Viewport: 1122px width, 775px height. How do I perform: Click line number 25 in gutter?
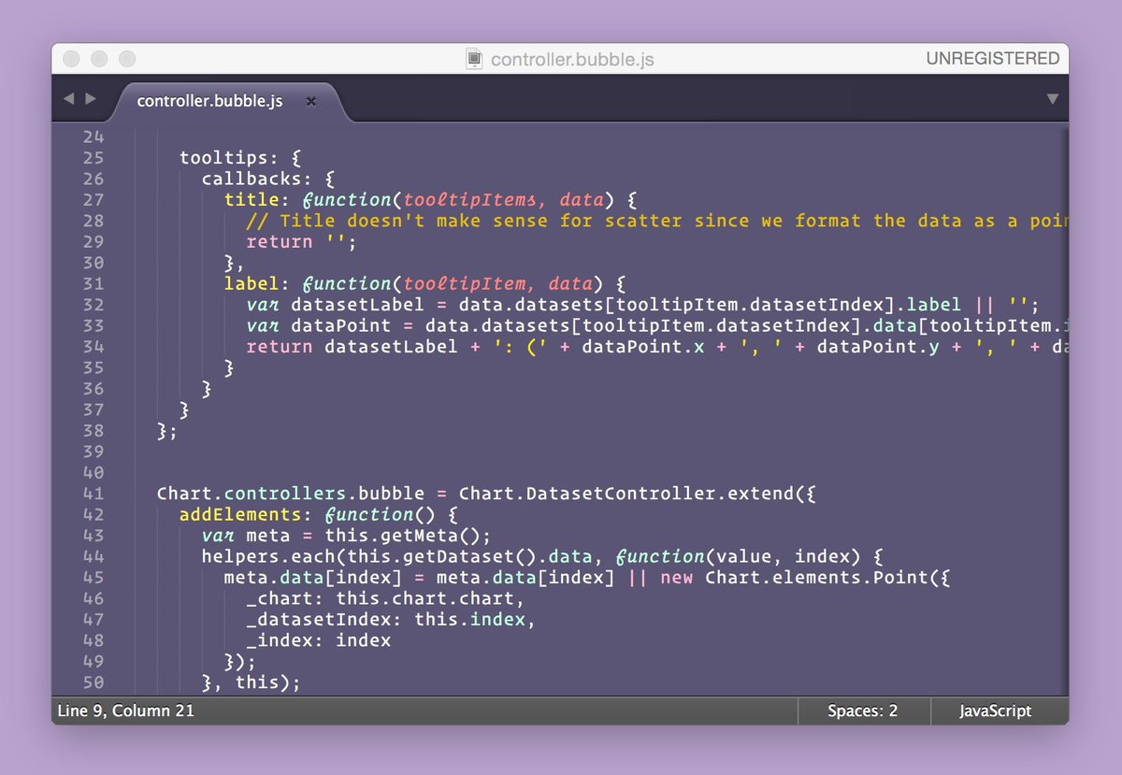pyautogui.click(x=93, y=158)
